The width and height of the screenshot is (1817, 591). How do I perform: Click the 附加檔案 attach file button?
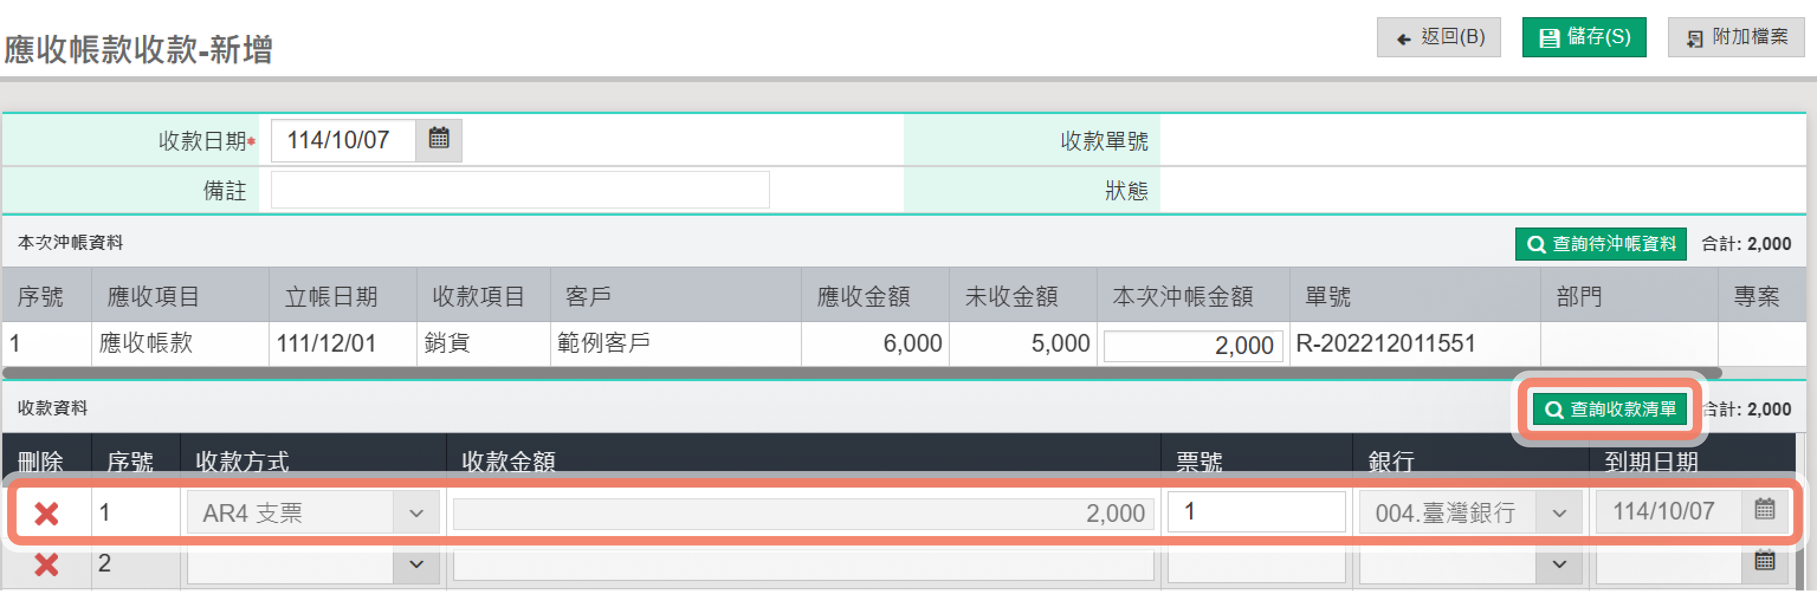pos(1735,37)
